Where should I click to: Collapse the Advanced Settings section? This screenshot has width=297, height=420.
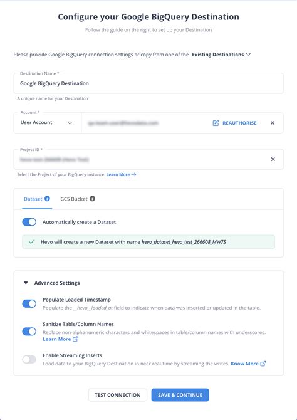tap(51, 283)
